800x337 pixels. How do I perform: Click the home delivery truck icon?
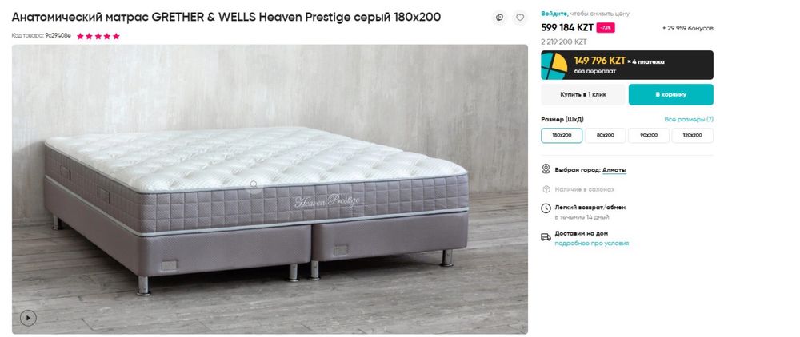point(546,236)
